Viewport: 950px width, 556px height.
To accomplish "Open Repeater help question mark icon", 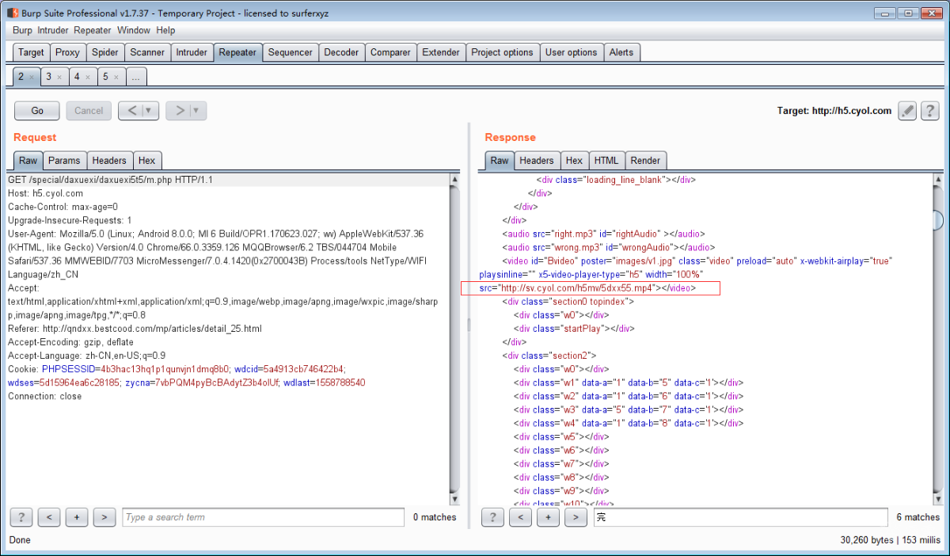I will tap(929, 111).
